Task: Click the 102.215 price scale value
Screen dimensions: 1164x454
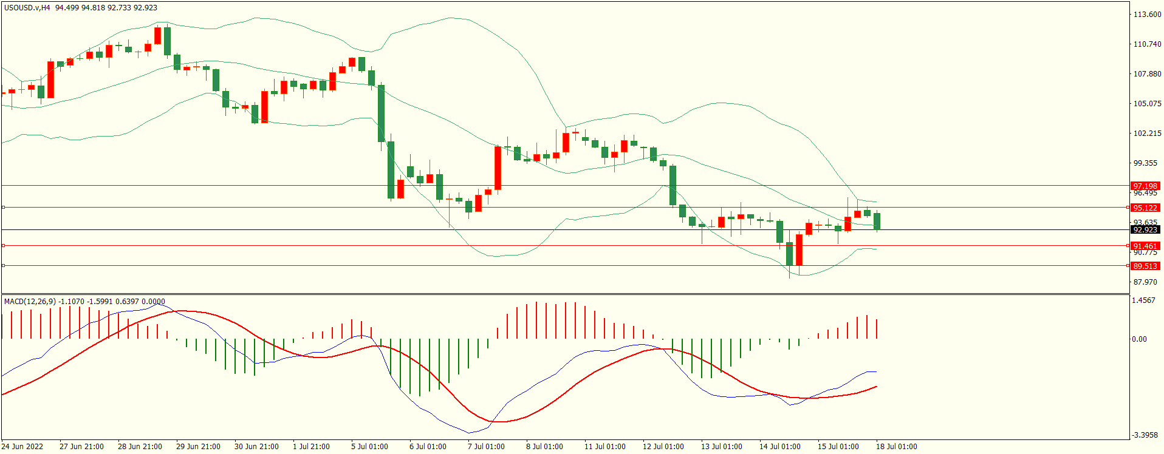Action: 1147,134
